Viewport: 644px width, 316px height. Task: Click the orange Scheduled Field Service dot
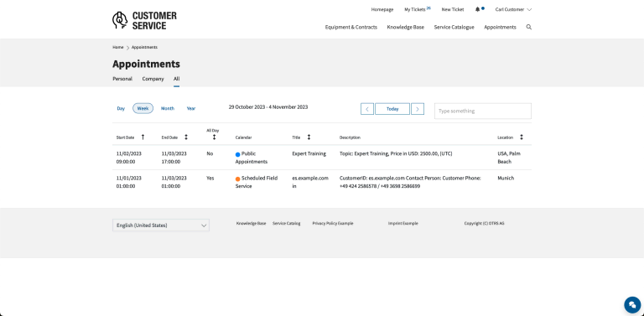tap(237, 179)
